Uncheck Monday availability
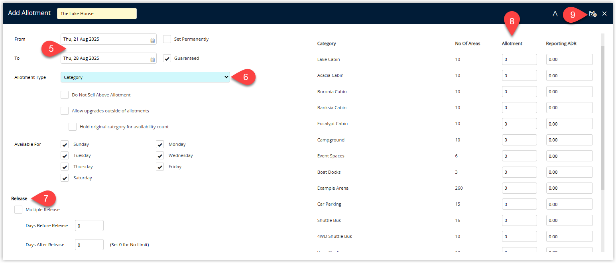Screen dimensions: 616x263 click(160, 144)
